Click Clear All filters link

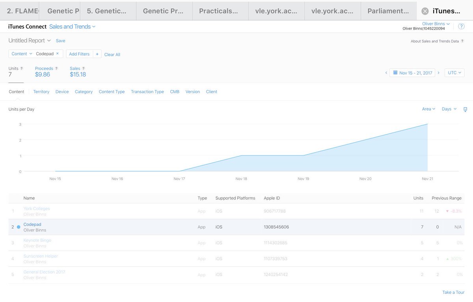point(112,55)
